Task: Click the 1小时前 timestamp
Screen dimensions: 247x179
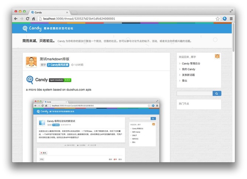Action: (77, 65)
